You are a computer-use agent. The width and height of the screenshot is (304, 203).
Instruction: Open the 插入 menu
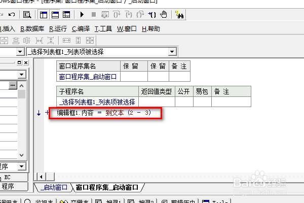click(x=8, y=29)
